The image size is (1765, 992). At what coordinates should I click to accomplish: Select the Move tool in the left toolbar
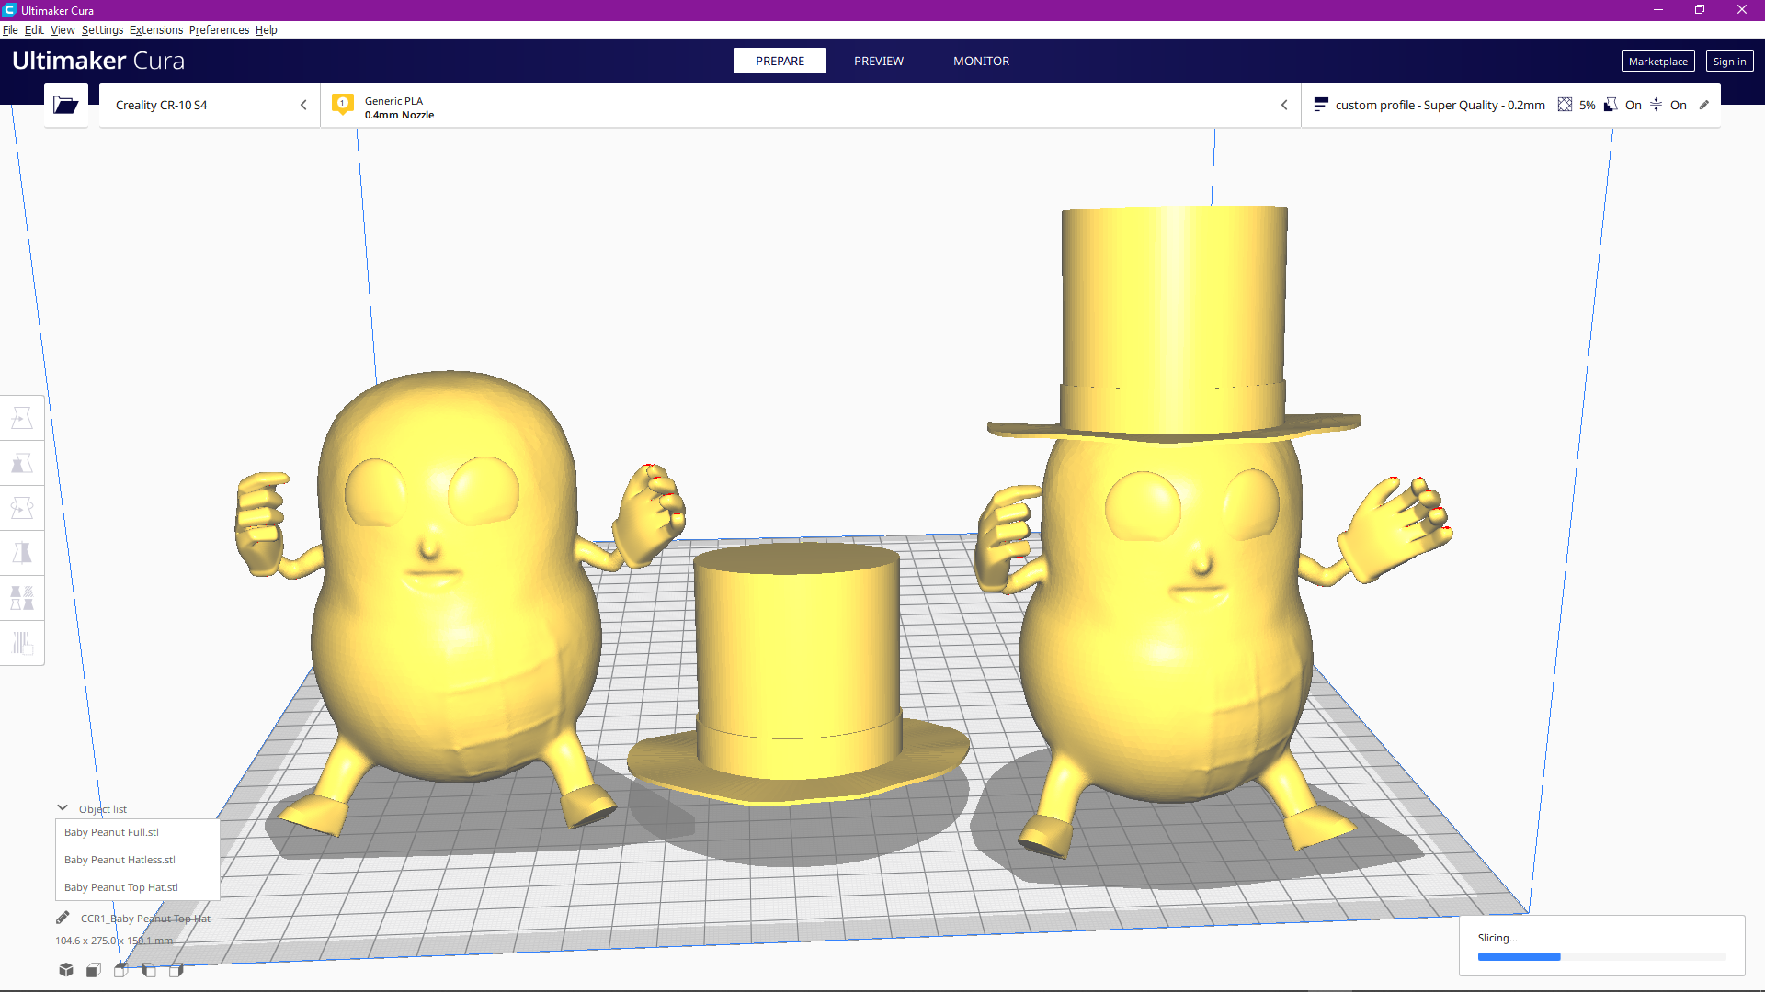22,418
